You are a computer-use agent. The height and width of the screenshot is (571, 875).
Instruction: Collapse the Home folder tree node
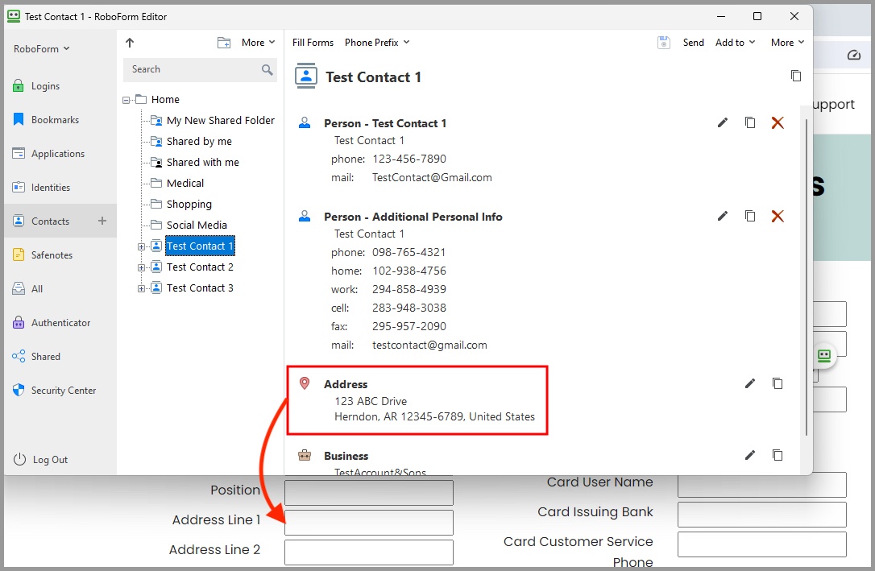point(126,100)
